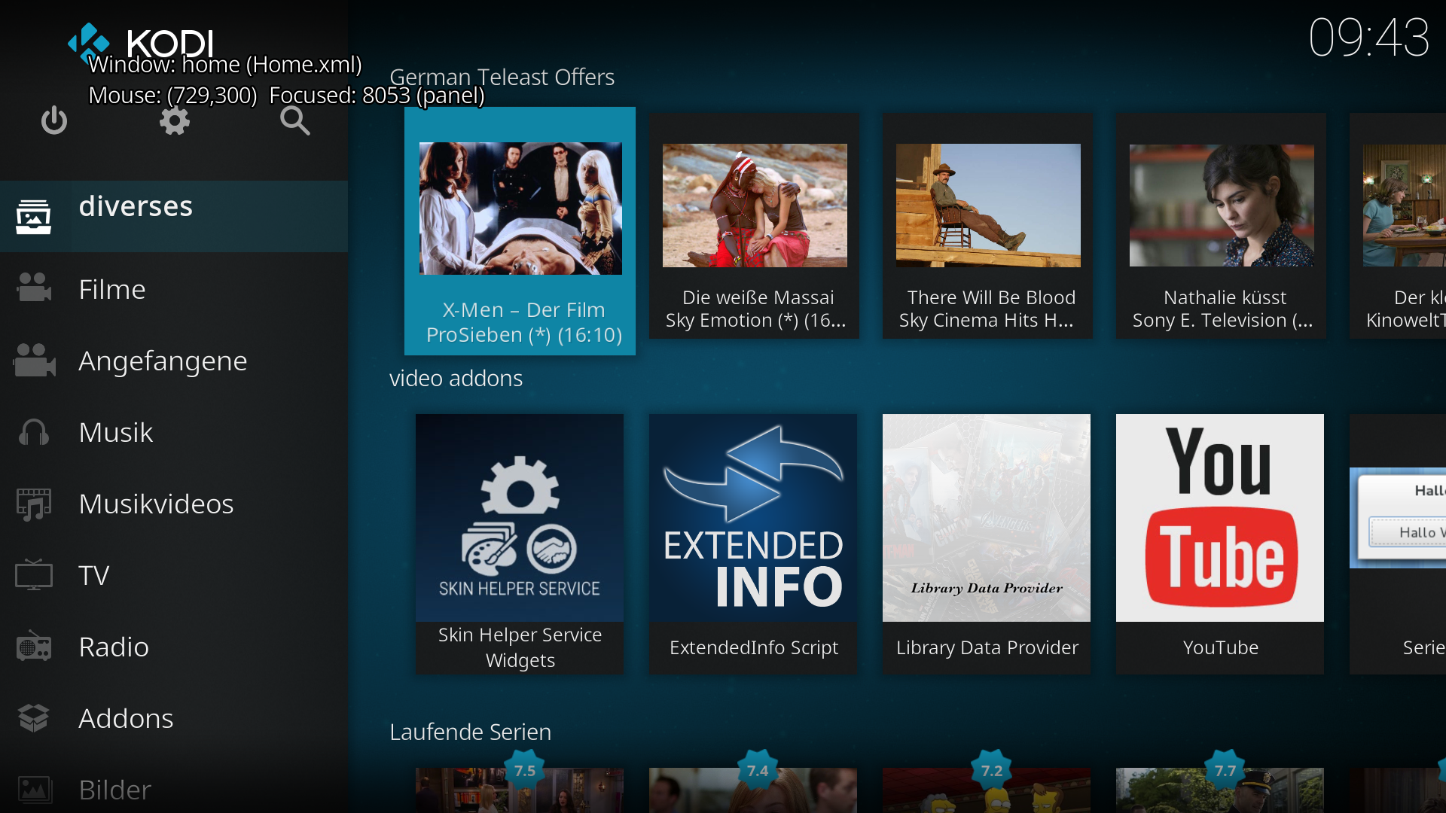1446x813 pixels.
Task: Open the TV menu entry
Action: pyautogui.click(x=174, y=575)
